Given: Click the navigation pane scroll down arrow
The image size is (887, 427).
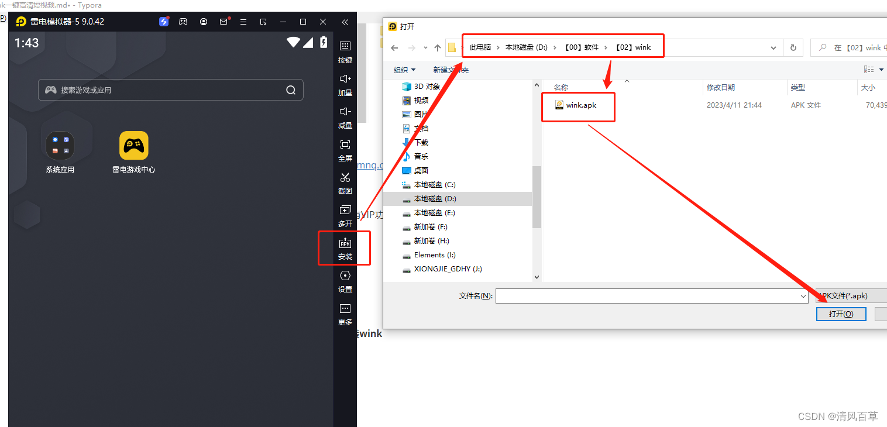Looking at the screenshot, I should pyautogui.click(x=537, y=277).
